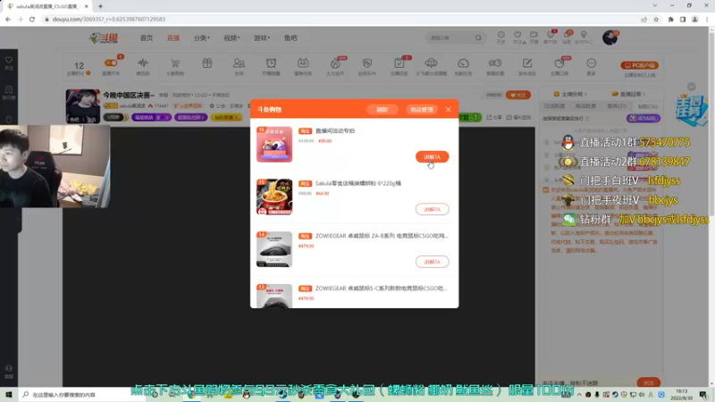Click the orange PC客户端 button

coord(639,65)
